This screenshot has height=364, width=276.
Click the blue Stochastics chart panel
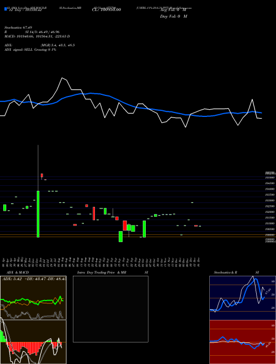(242, 298)
